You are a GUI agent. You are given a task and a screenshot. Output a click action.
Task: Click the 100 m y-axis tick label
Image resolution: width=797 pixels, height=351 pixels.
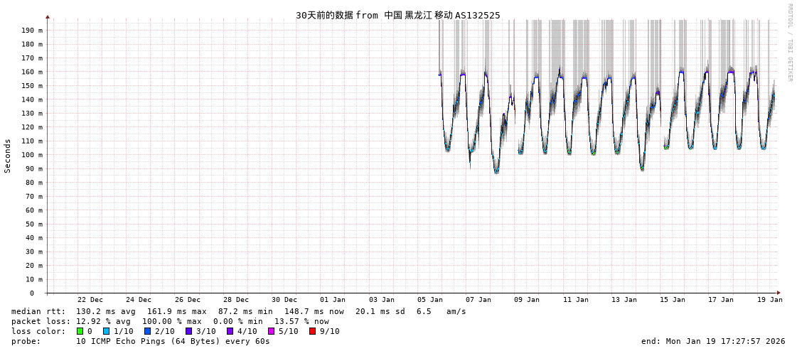[31, 155]
